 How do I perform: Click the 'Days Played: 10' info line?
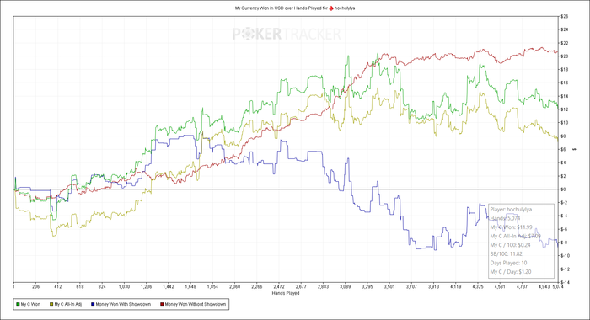(508, 263)
